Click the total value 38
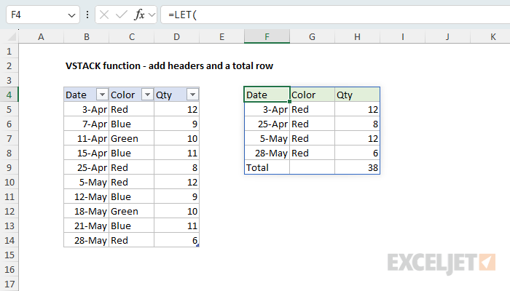Viewport: 510px width, 291px height. pyautogui.click(x=357, y=167)
